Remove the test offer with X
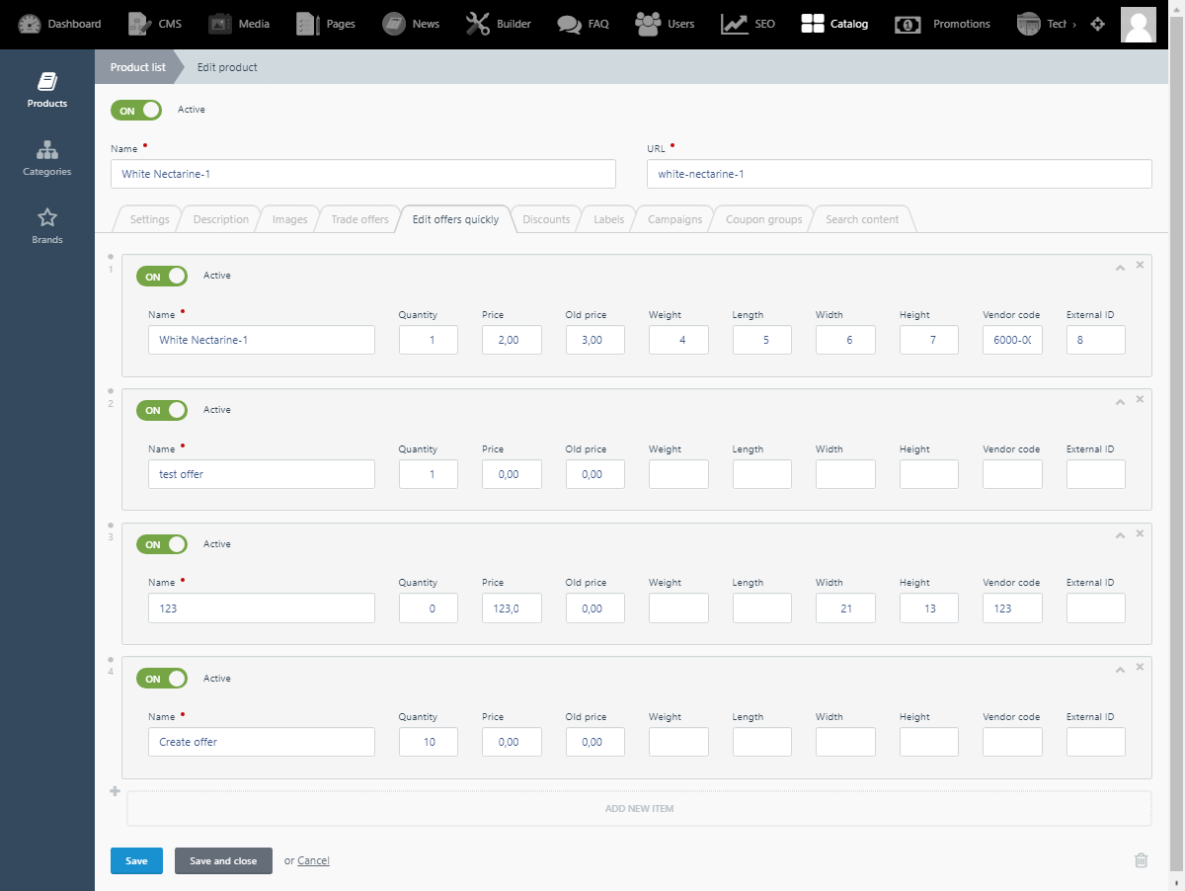The height and width of the screenshot is (891, 1185). tap(1140, 399)
